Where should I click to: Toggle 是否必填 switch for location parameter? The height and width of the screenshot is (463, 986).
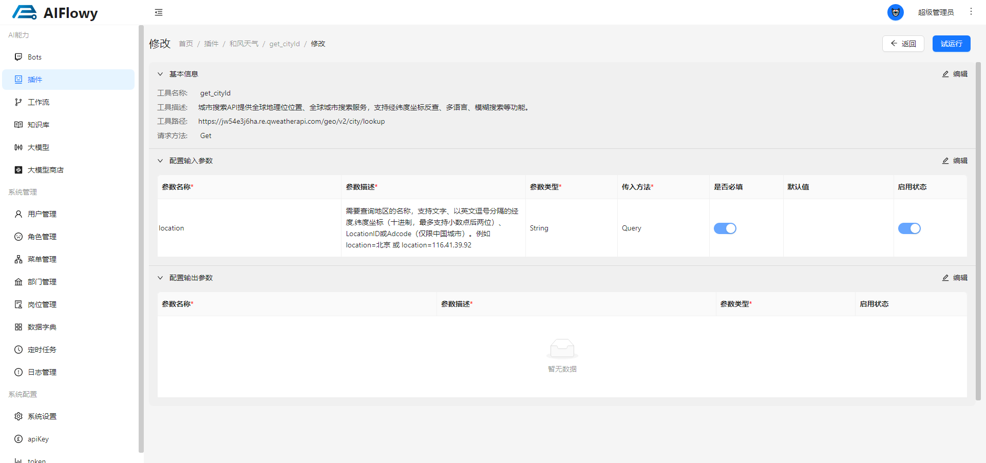(725, 228)
